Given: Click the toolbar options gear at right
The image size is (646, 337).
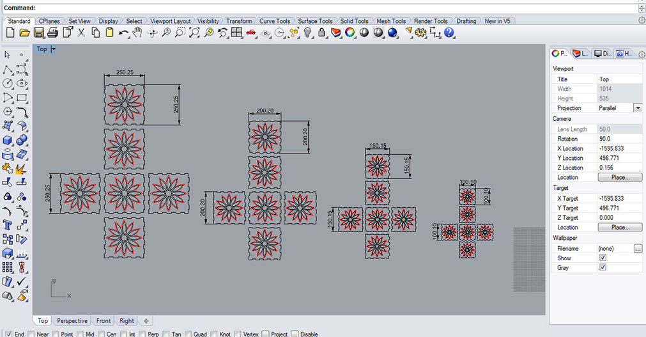Looking at the screenshot, I should point(642,20).
